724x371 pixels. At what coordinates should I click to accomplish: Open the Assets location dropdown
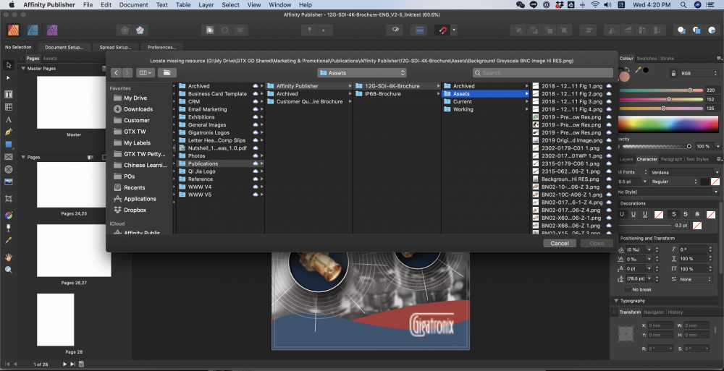(x=362, y=73)
